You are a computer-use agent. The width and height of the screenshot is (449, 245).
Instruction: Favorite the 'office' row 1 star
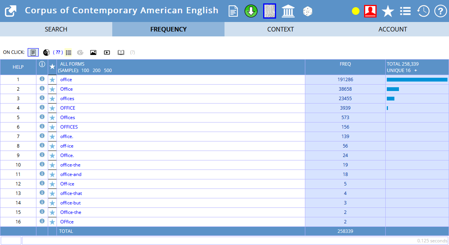point(52,80)
